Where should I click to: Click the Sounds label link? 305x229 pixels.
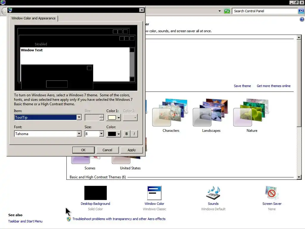coord(213,204)
